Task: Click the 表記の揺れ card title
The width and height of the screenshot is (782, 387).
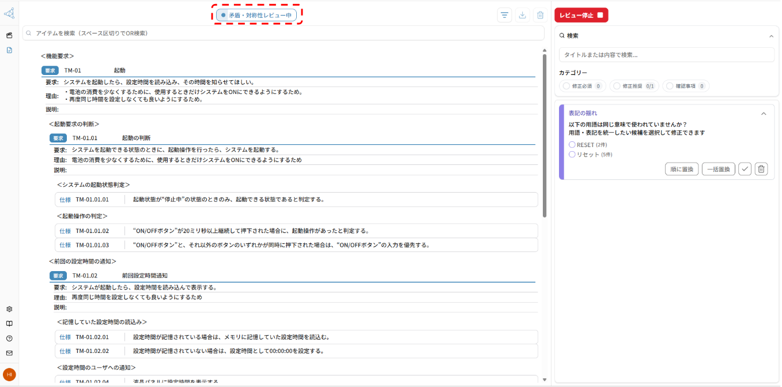Action: [583, 113]
